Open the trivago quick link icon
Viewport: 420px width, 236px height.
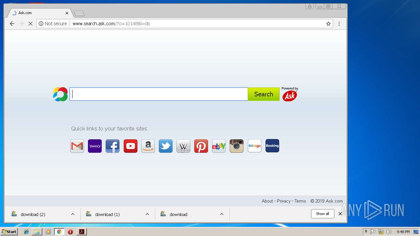[x=255, y=146]
